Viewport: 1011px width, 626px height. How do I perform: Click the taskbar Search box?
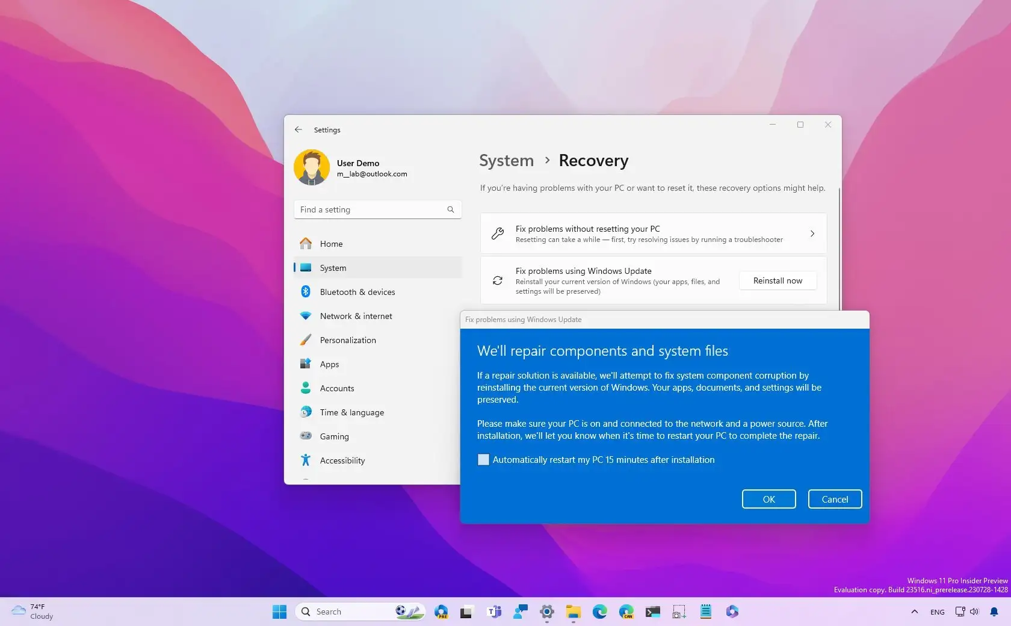(360, 612)
